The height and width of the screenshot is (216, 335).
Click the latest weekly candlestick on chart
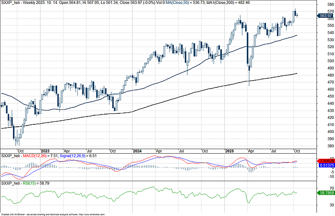[x=297, y=15]
